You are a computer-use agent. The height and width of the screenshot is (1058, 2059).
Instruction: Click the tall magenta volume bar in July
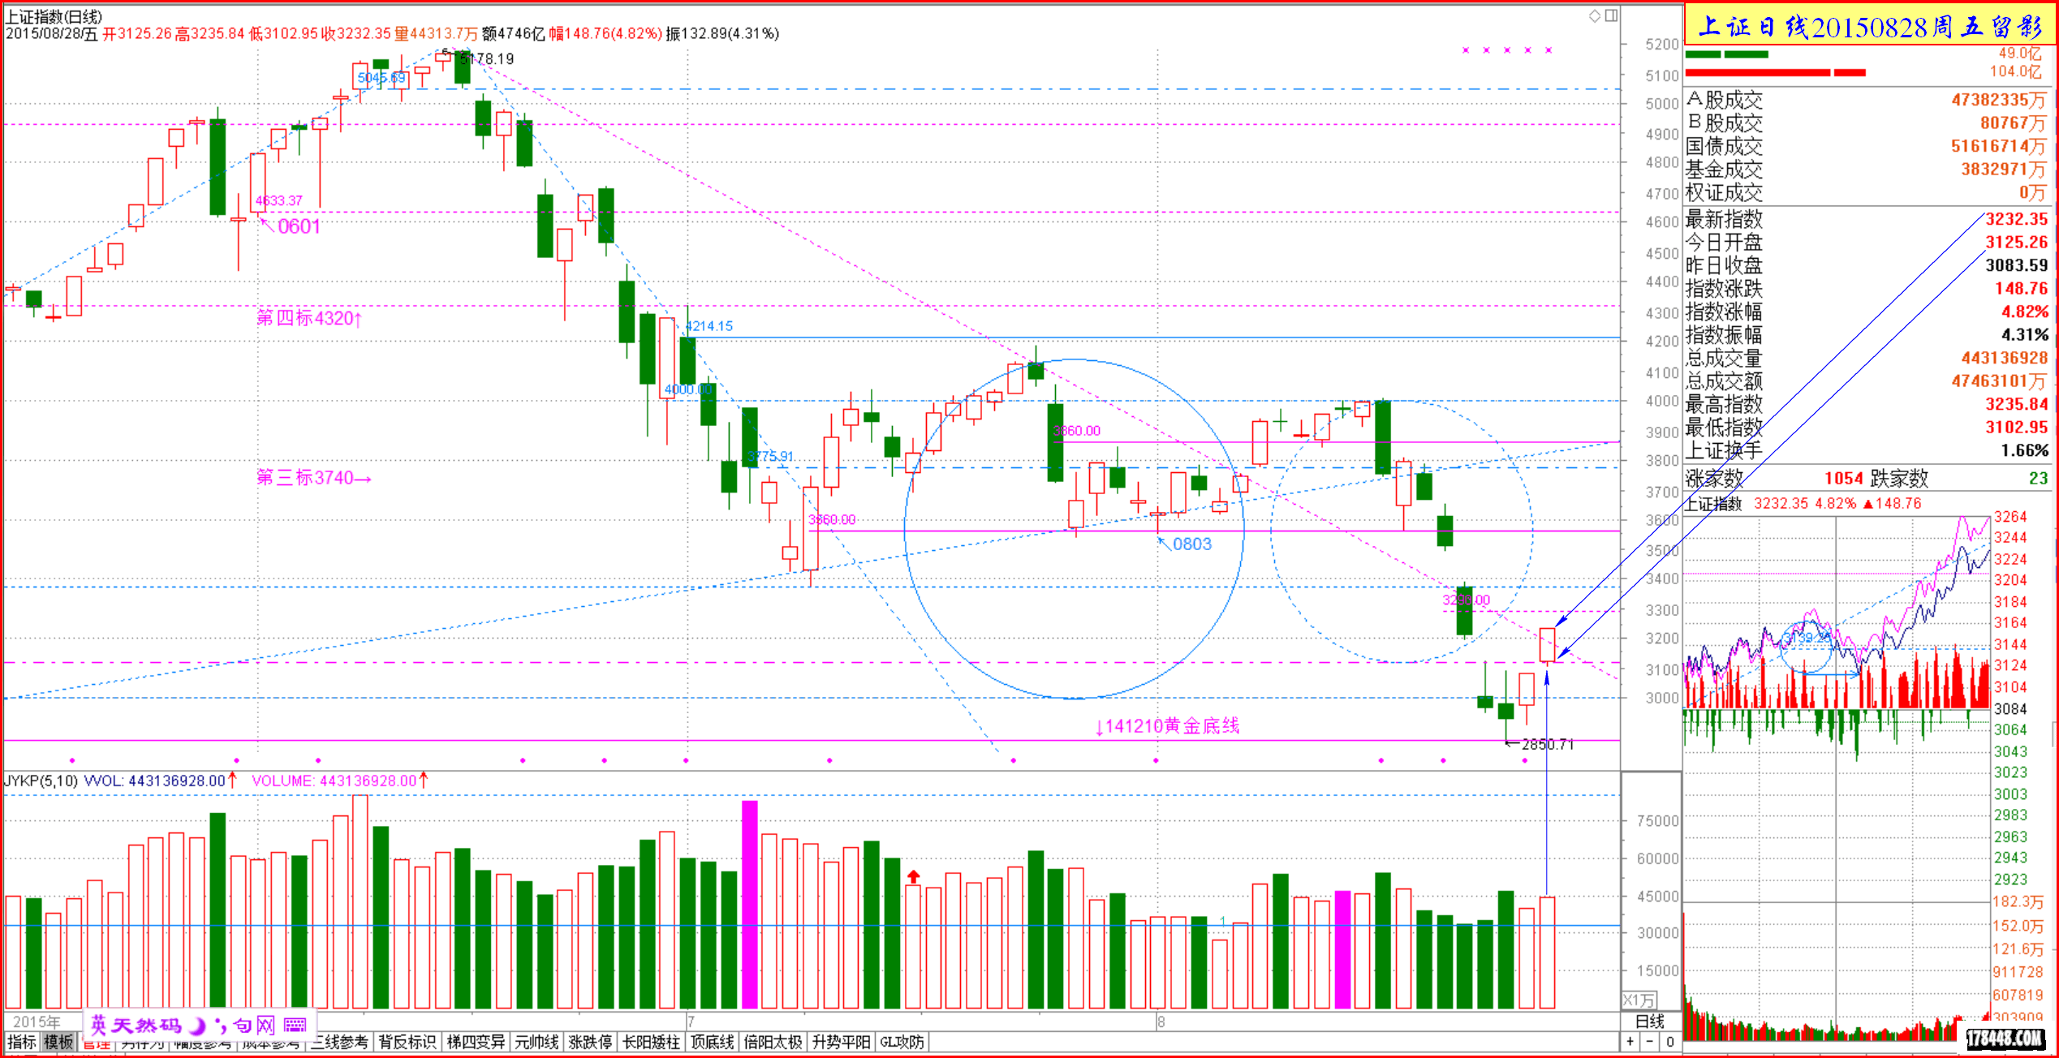[749, 905]
